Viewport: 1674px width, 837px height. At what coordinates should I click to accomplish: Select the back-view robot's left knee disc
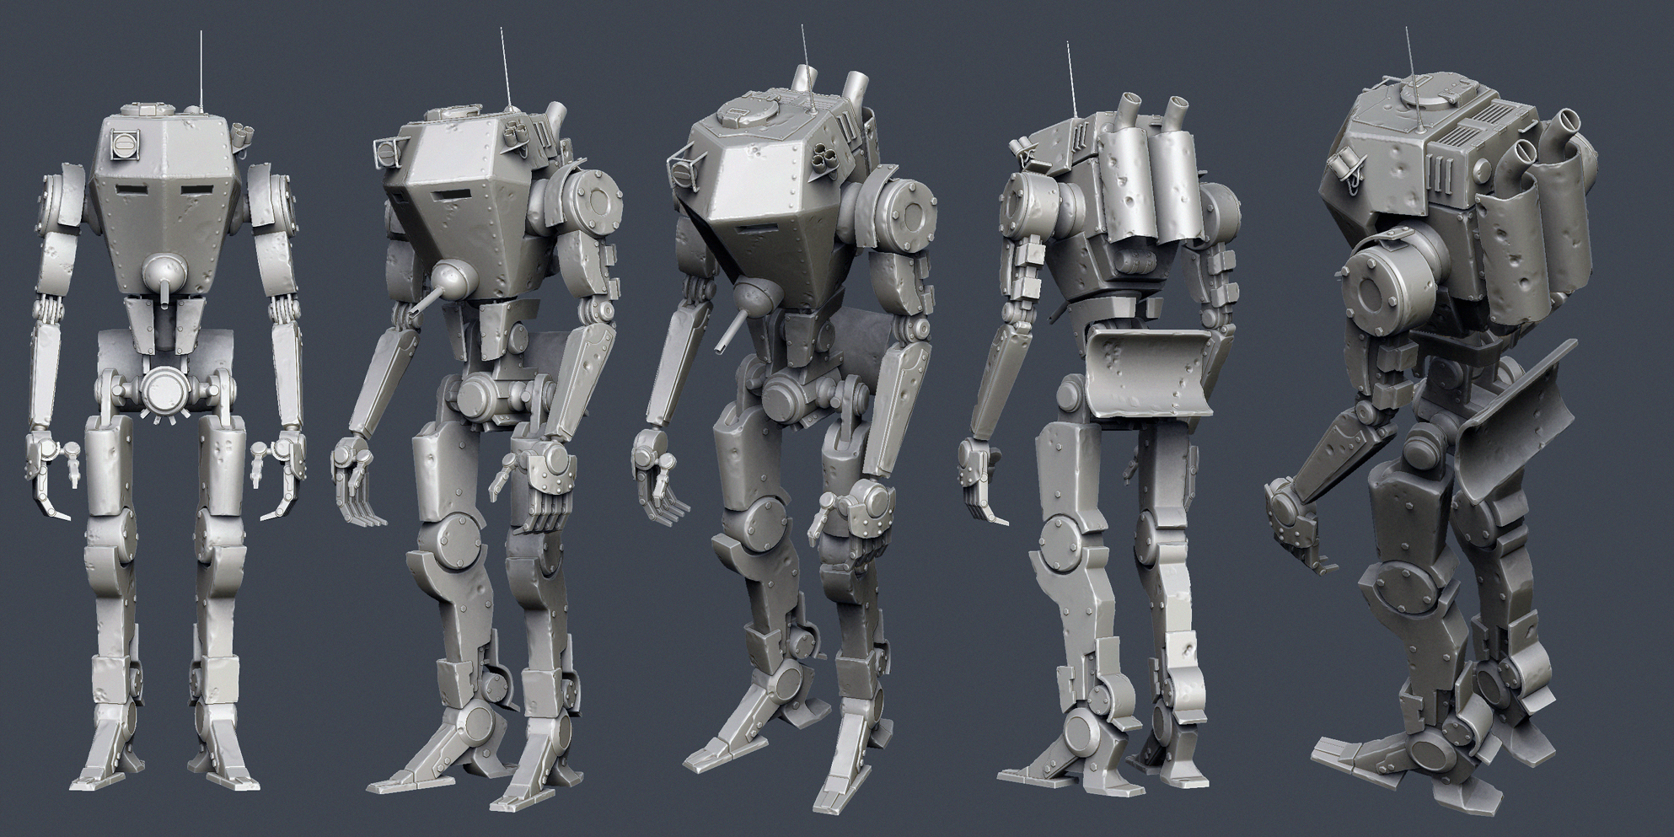[1057, 538]
